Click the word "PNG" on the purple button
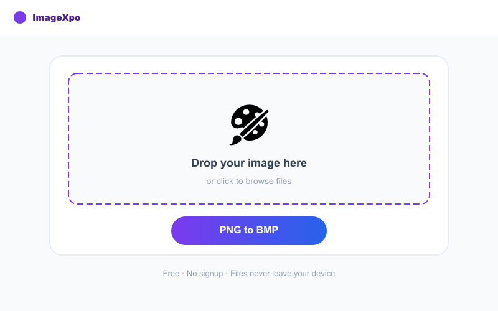The width and height of the screenshot is (498, 311). pos(230,230)
